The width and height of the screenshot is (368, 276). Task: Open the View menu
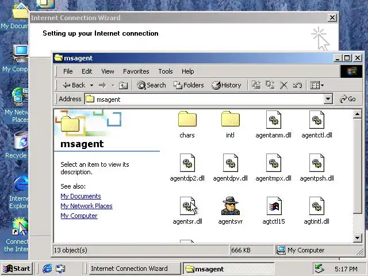tap(108, 71)
